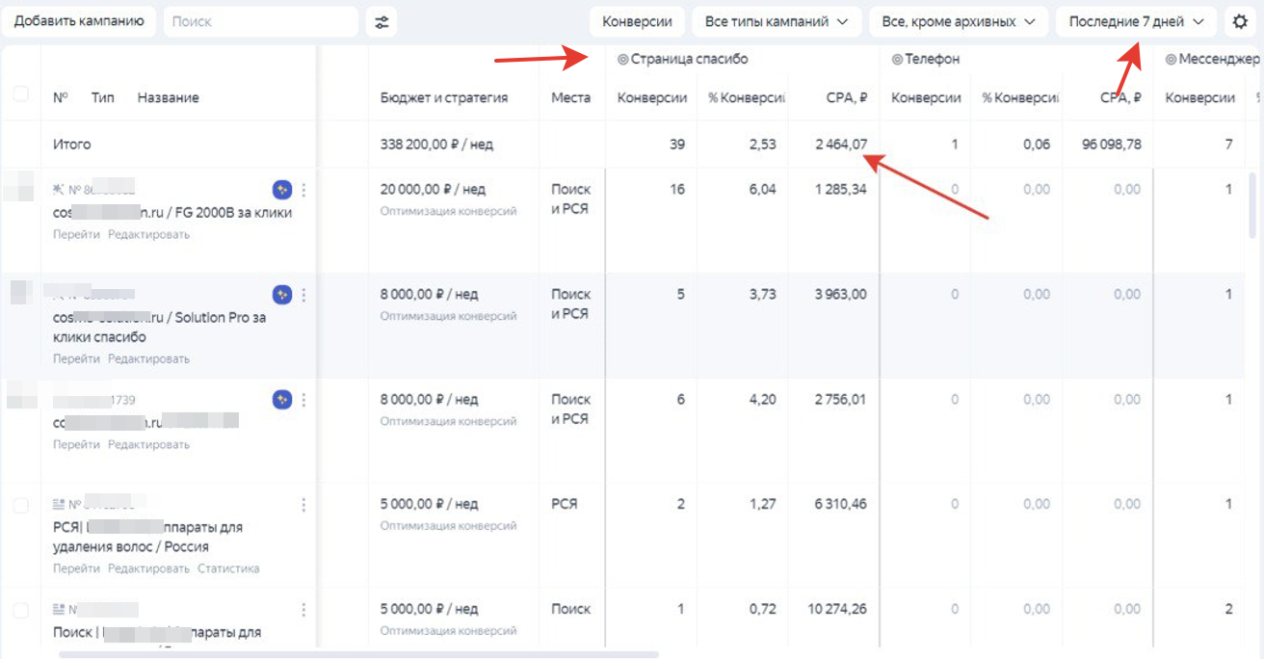Check the РСЯ удаления волос campaign checkbox

(x=20, y=506)
